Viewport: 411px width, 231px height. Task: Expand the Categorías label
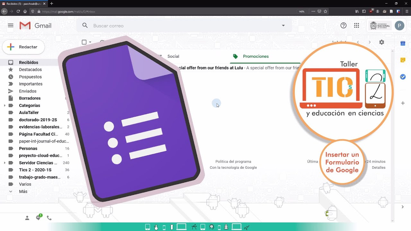[4, 106]
